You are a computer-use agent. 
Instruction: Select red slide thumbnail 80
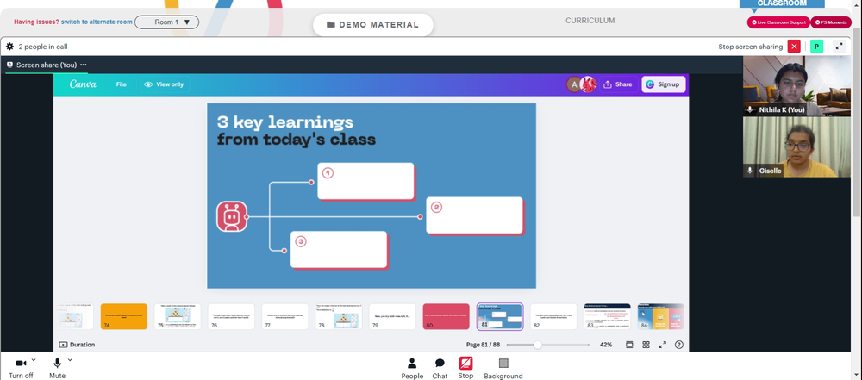(446, 317)
